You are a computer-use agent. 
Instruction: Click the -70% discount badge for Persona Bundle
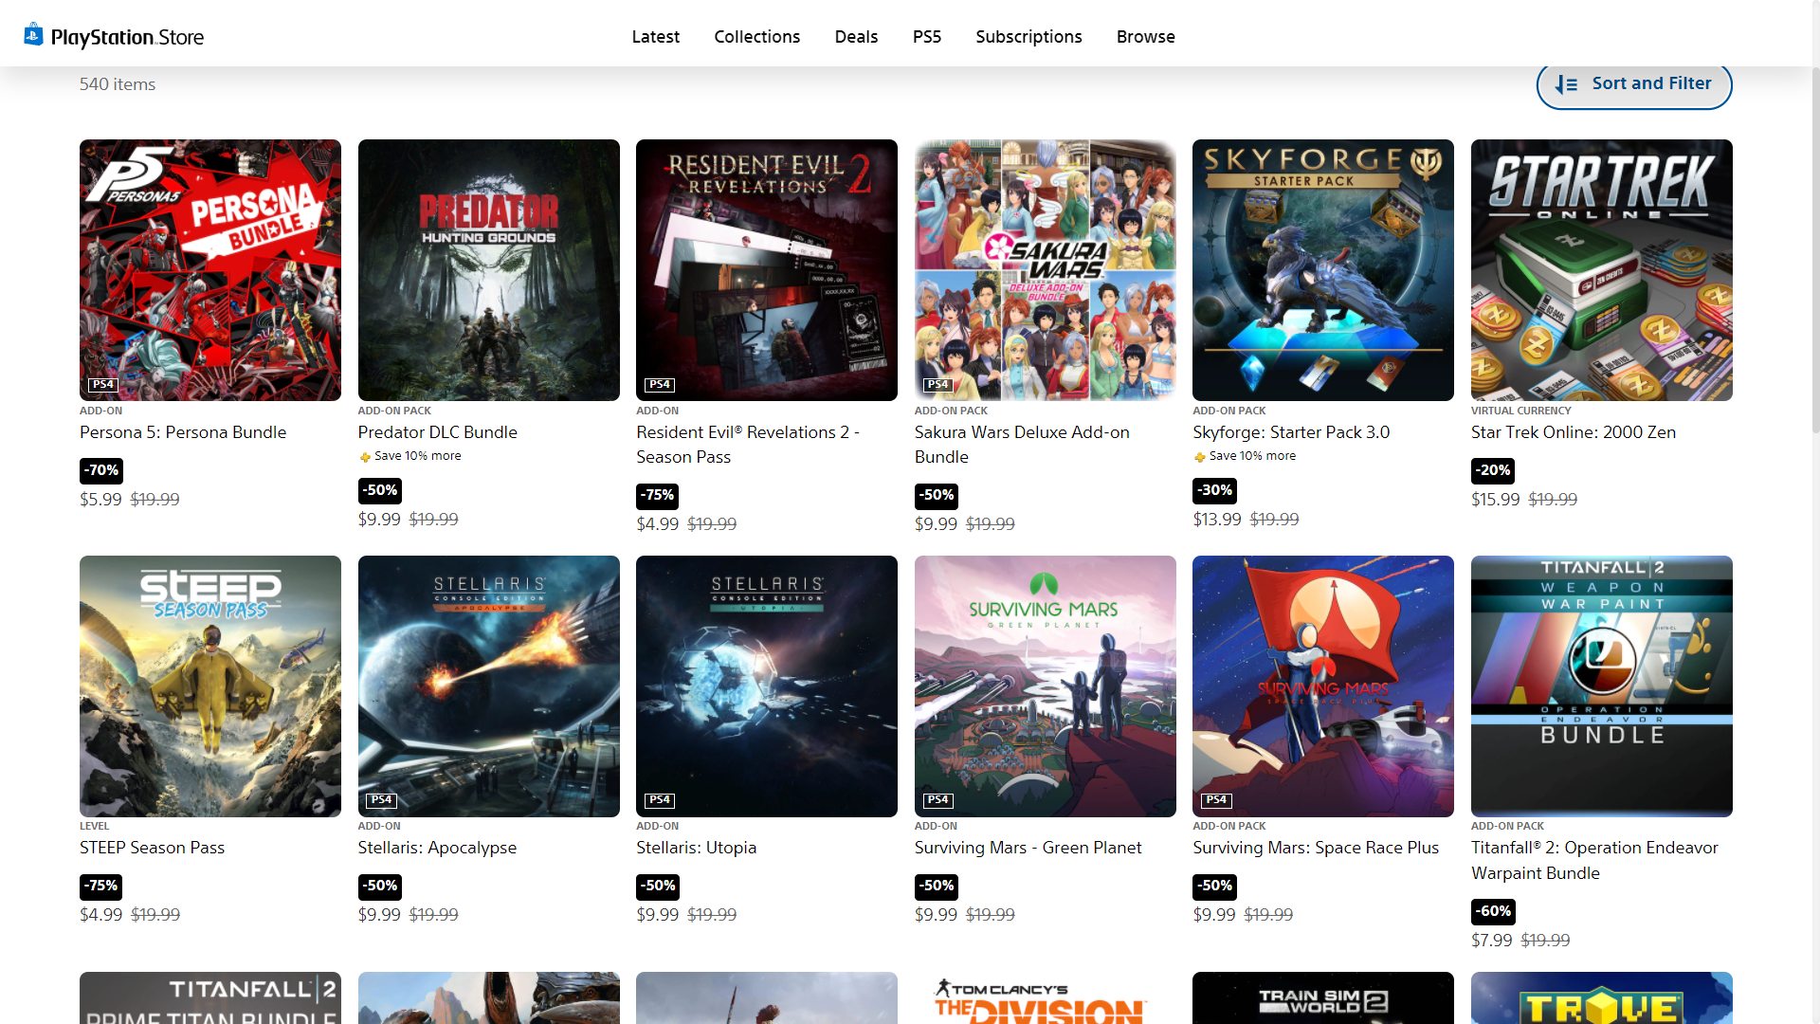point(101,470)
